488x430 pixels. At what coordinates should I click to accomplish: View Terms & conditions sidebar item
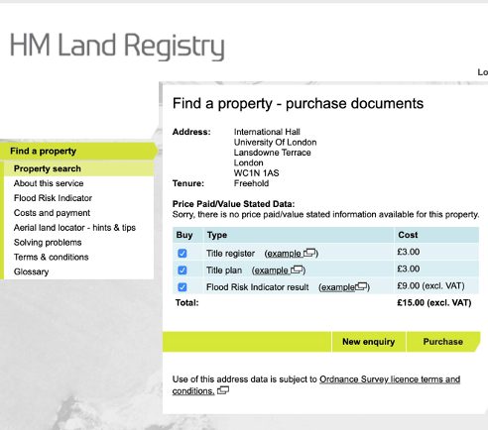(x=52, y=257)
